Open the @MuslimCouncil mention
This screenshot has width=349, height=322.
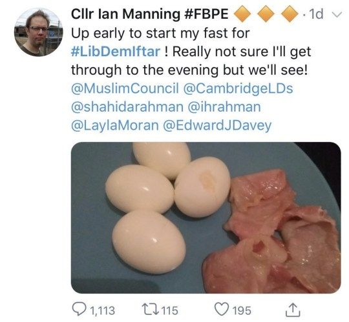(125, 88)
